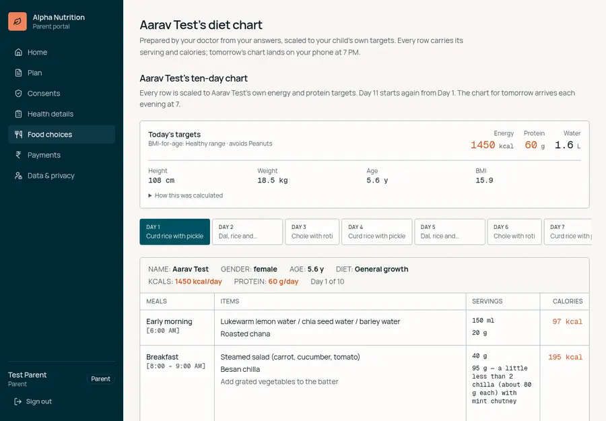Click the Test Parent user name
Viewport: 606px width, 421px height.
pos(28,375)
